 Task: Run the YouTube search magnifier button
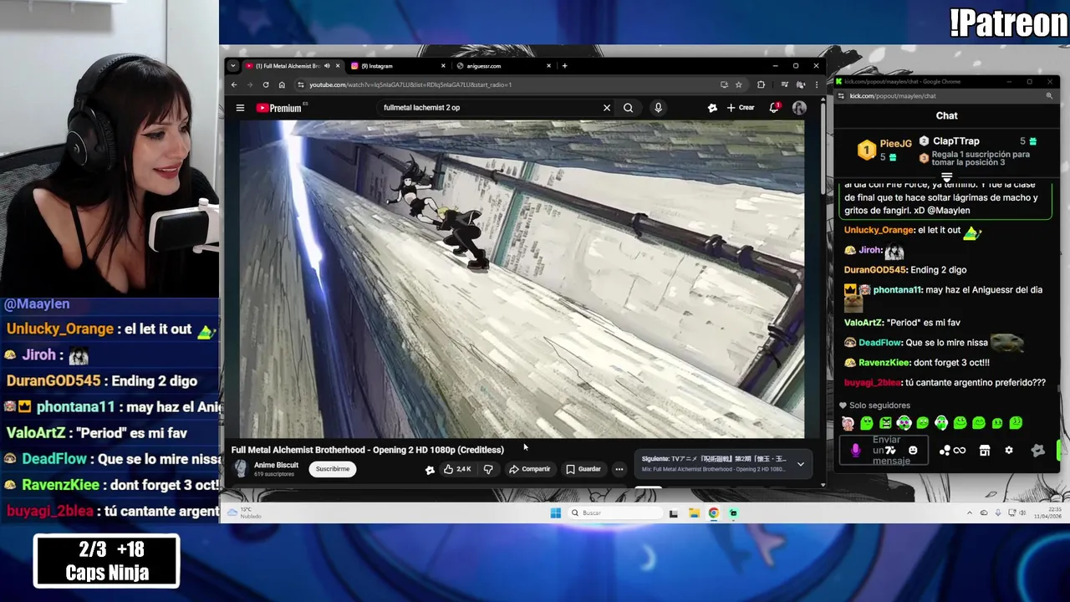click(x=628, y=108)
